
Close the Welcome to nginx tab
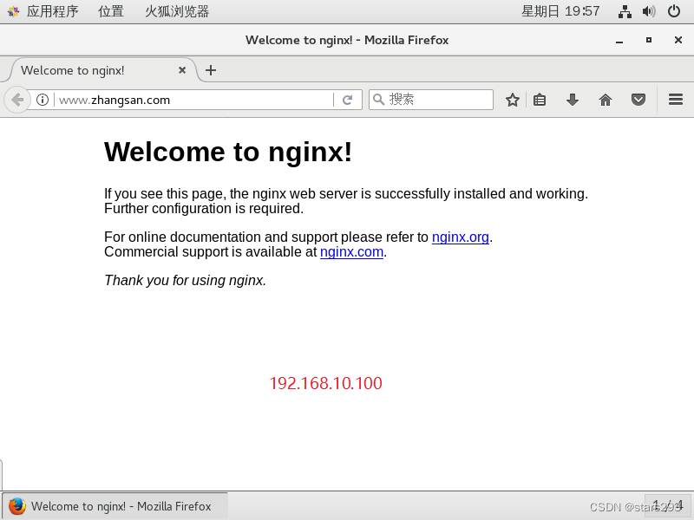pyautogui.click(x=182, y=70)
